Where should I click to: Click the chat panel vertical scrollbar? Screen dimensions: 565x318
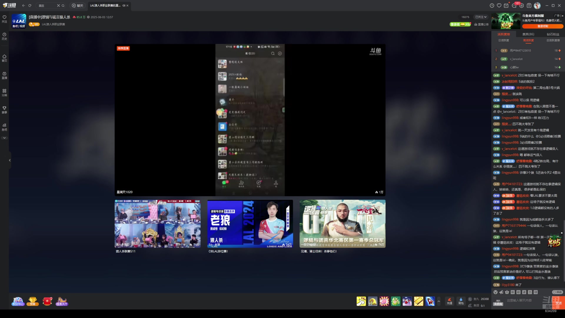point(564,250)
